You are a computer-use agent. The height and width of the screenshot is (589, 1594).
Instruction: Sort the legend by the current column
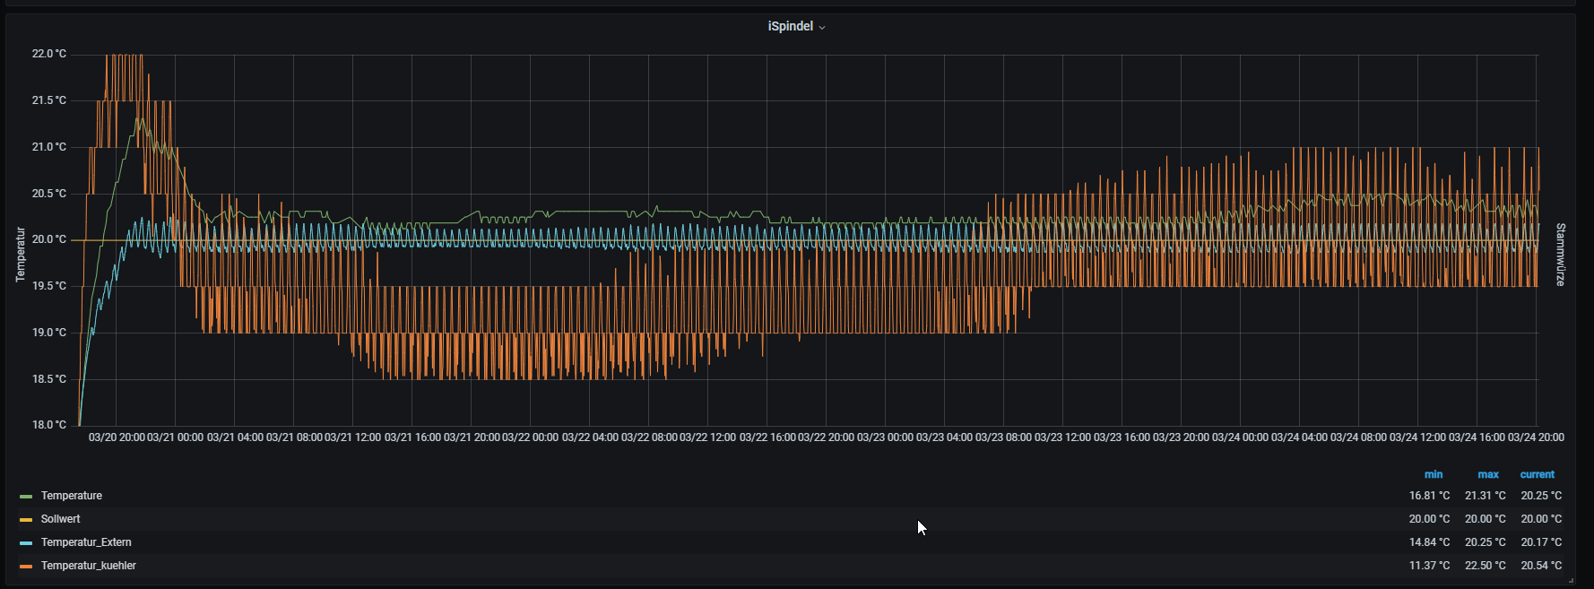(1538, 474)
